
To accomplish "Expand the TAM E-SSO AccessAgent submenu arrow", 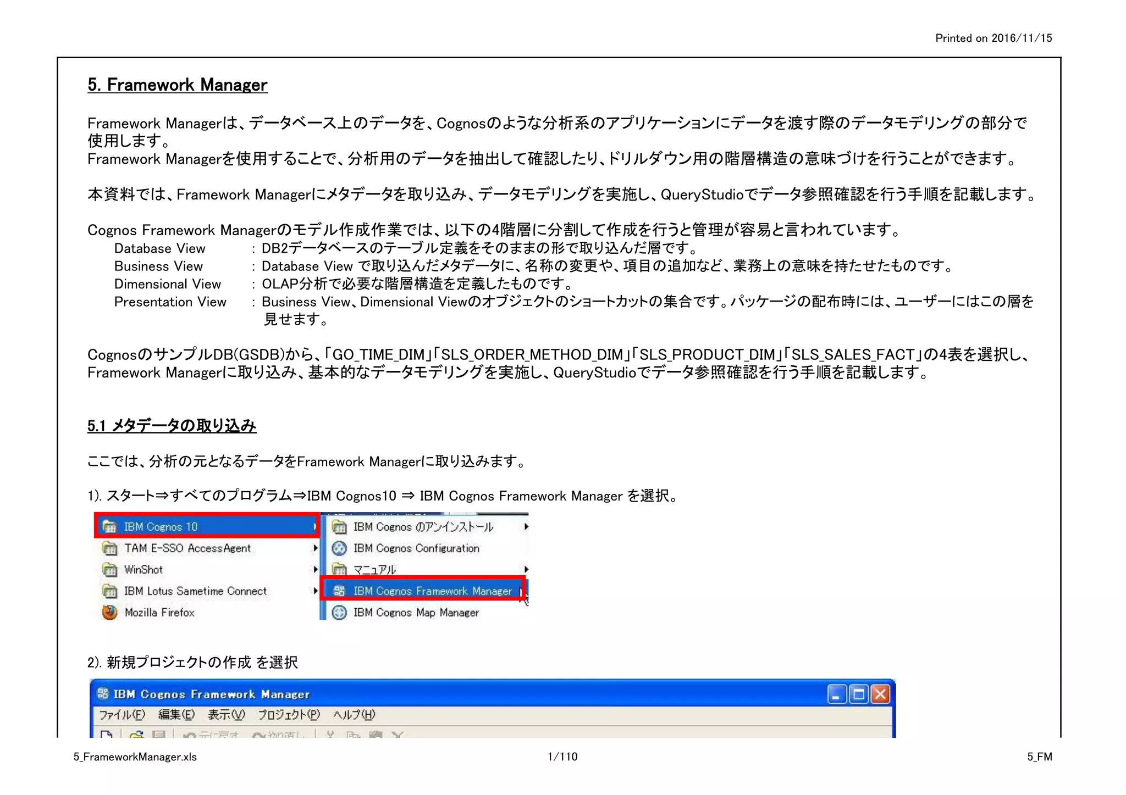I will pyautogui.click(x=315, y=548).
